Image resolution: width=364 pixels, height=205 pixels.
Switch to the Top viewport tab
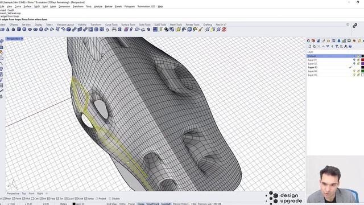click(x=24, y=194)
